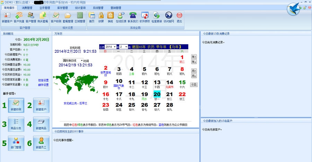Expand the 国际换日线 timezone dropdown

click(x=73, y=60)
